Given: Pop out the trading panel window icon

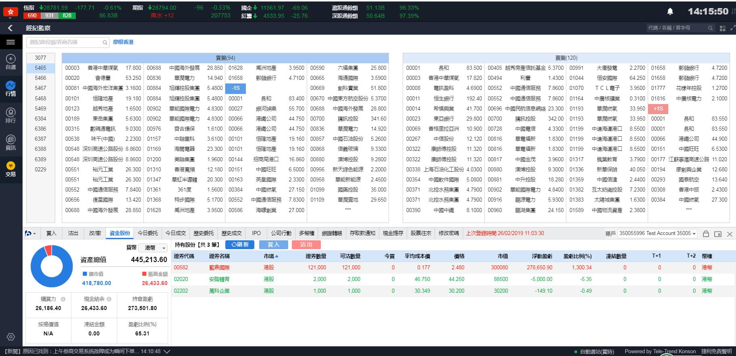Looking at the screenshot, I should [x=718, y=234].
